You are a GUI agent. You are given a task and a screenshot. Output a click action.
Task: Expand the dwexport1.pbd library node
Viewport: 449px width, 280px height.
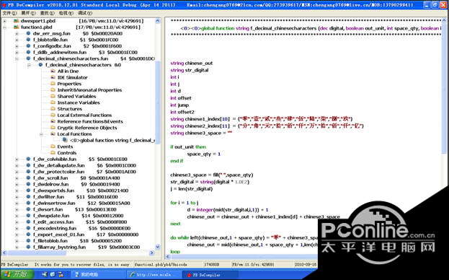click(x=4, y=21)
